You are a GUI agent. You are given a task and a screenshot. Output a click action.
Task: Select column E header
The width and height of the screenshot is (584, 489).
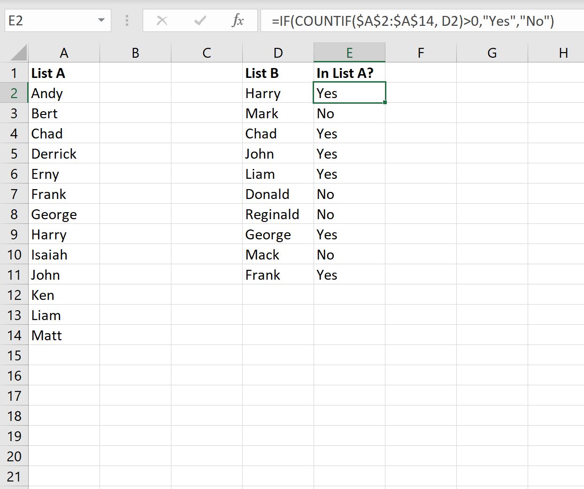pos(349,52)
